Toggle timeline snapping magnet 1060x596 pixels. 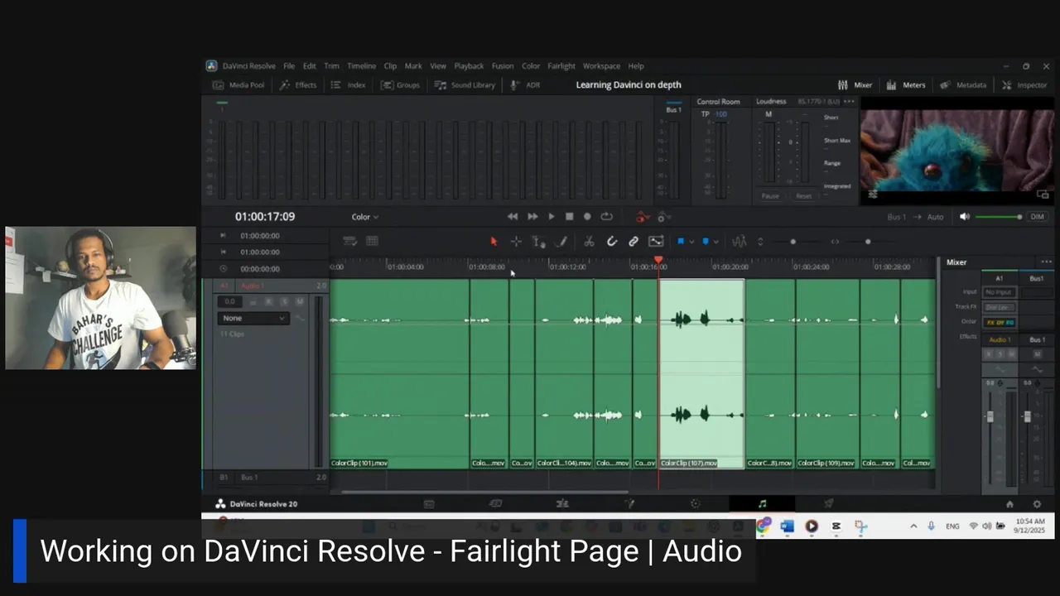pos(612,242)
